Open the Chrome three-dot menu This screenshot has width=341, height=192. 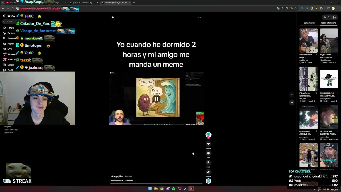click(x=338, y=9)
